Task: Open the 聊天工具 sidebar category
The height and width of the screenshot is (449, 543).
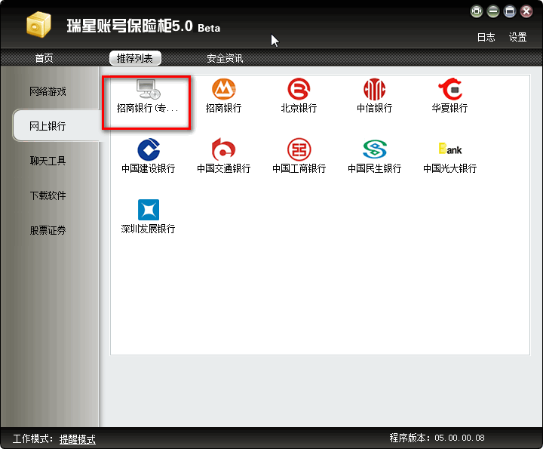Action: (48, 161)
